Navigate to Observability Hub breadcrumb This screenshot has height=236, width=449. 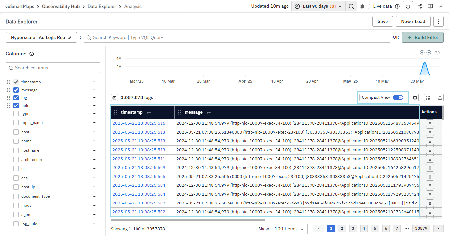[x=61, y=6]
